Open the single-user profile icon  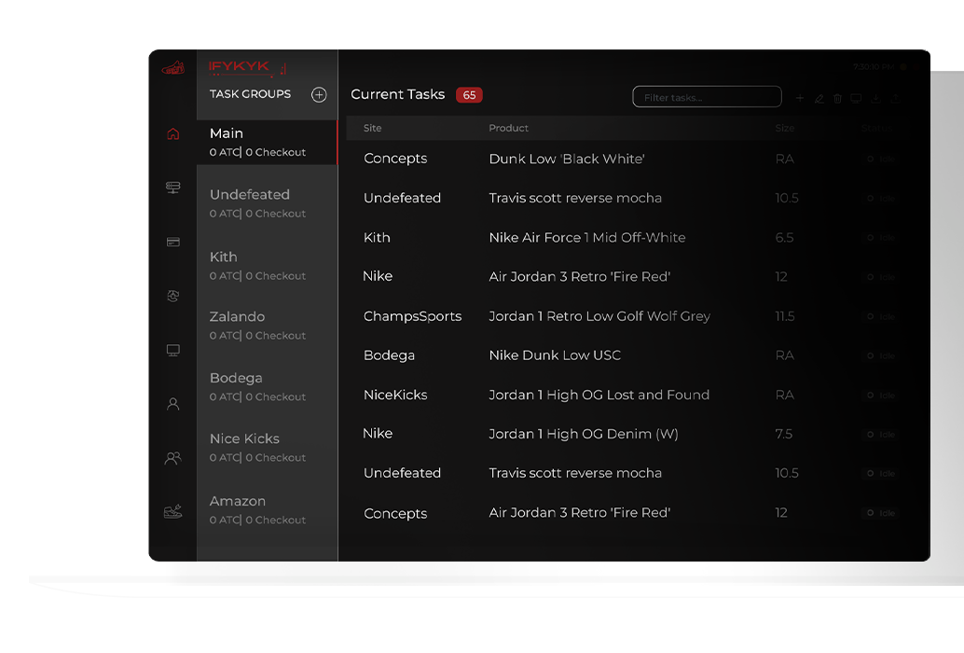(172, 404)
